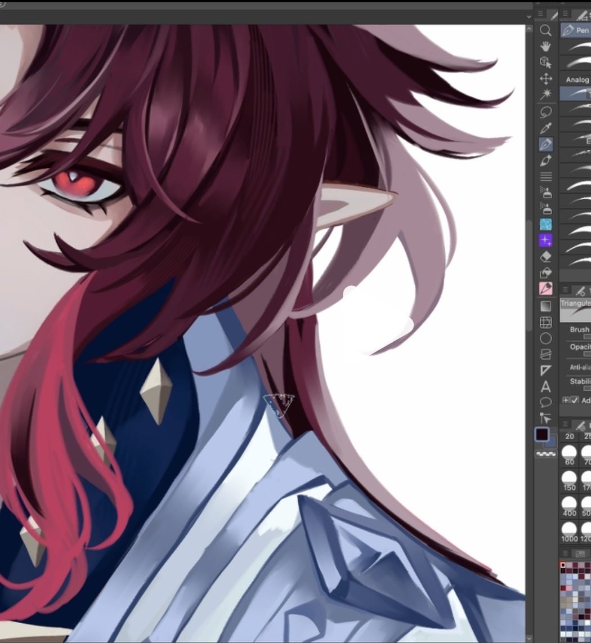Select the Move layer arrows tool

545,78
